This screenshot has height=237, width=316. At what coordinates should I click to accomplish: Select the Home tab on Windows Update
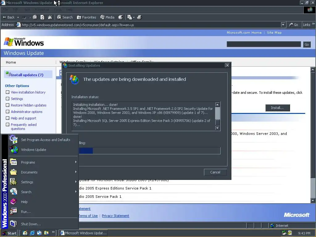tap(11, 62)
